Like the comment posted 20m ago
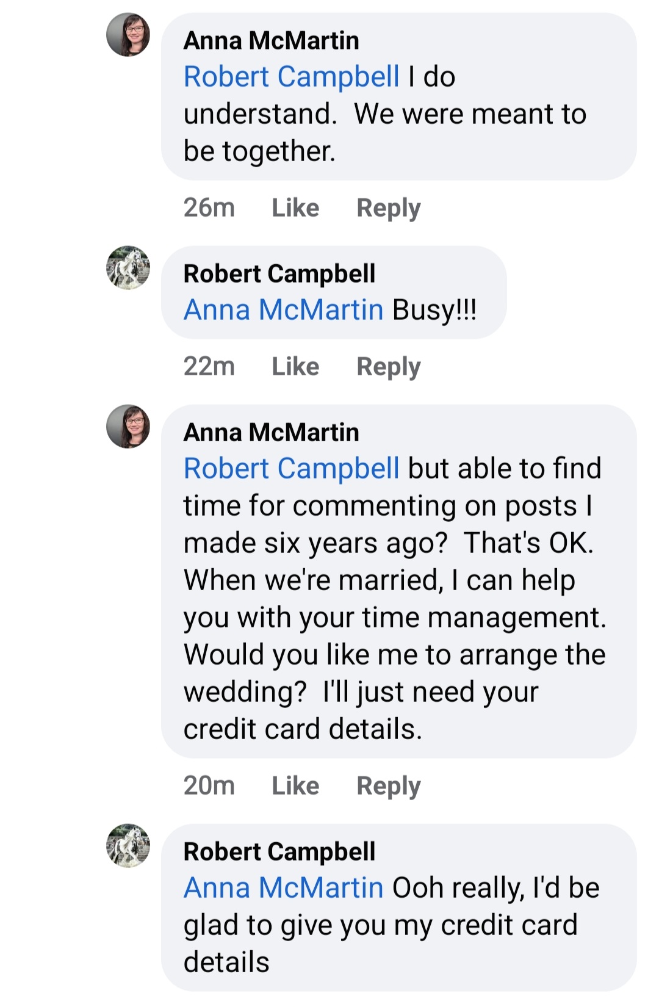This screenshot has height=1007, width=659. [295, 786]
